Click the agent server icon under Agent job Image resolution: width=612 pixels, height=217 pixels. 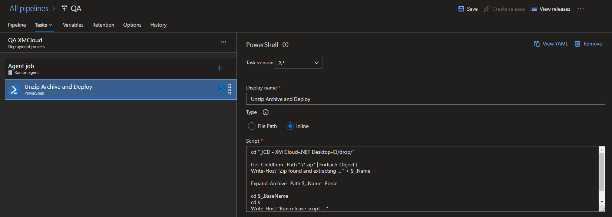(x=10, y=72)
